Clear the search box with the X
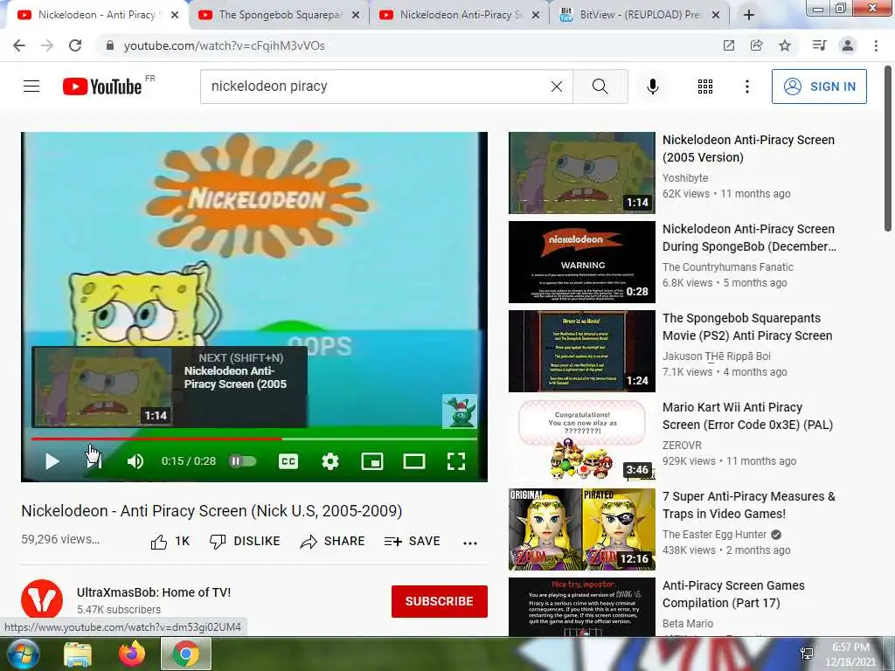 pos(557,86)
